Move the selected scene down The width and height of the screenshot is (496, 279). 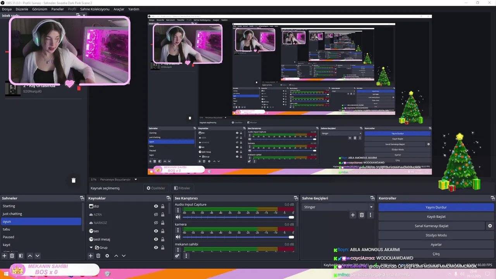click(37, 256)
